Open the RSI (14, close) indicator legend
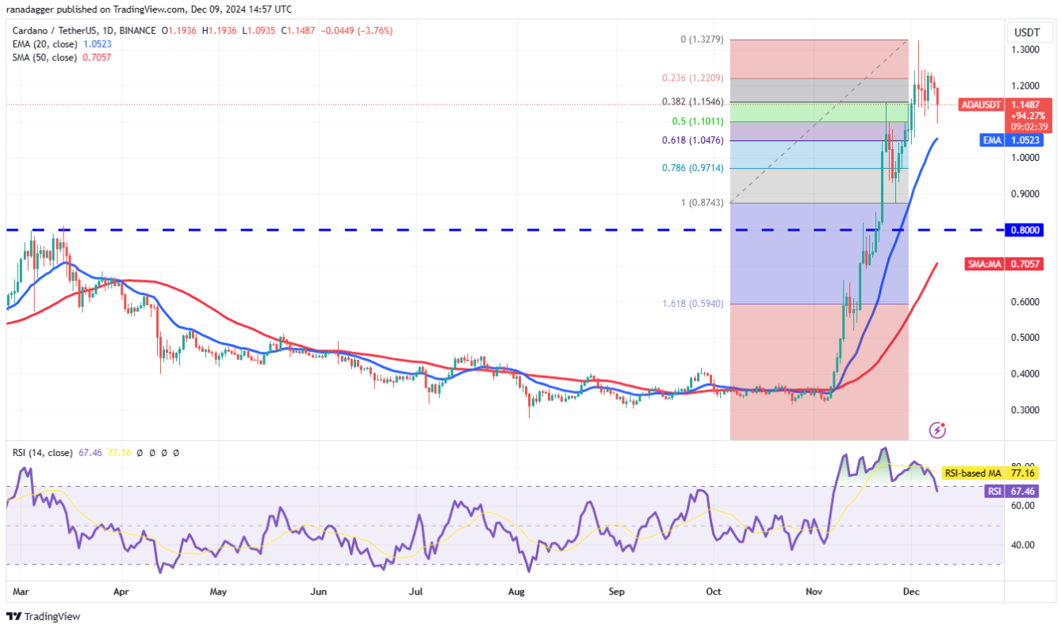 [x=42, y=453]
